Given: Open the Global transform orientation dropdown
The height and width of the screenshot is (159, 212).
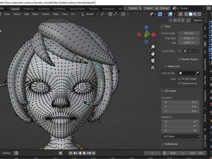Looking at the screenshot, I should (89, 14).
